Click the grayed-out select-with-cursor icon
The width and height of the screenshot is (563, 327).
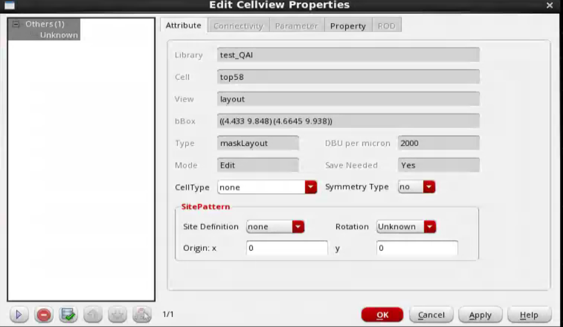(142, 315)
